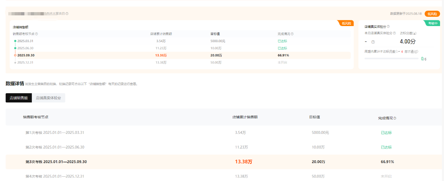The image size is (444, 181).
Task: Click help icon beside 考核主营类目 title
Action: (x=67, y=14)
